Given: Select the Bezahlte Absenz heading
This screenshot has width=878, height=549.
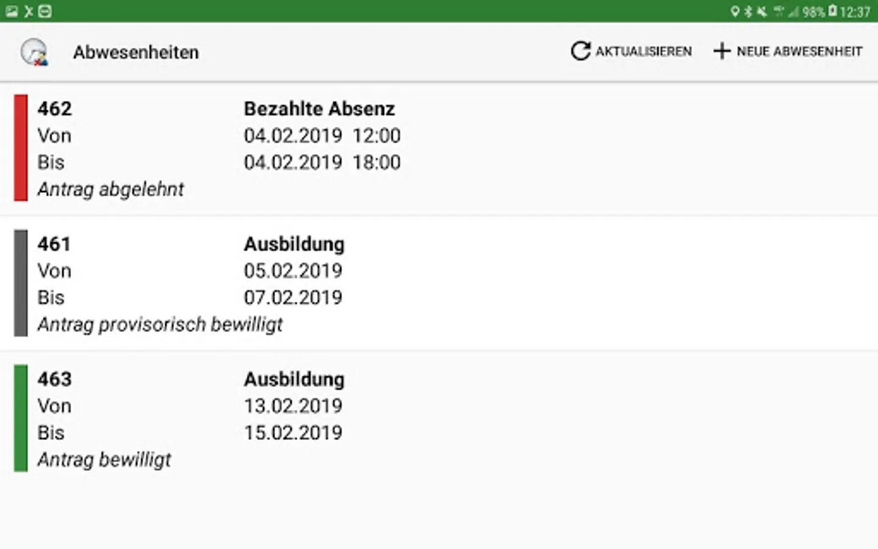Looking at the screenshot, I should click(319, 109).
